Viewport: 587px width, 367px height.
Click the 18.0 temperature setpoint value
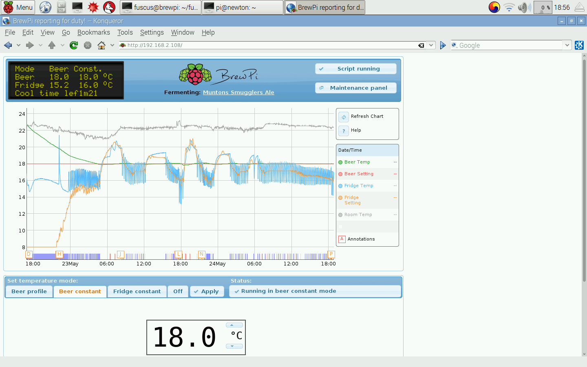[x=184, y=337]
